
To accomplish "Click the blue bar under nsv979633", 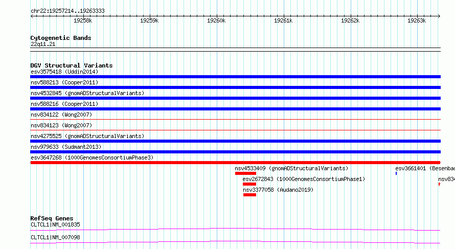I will [x=235, y=152].
